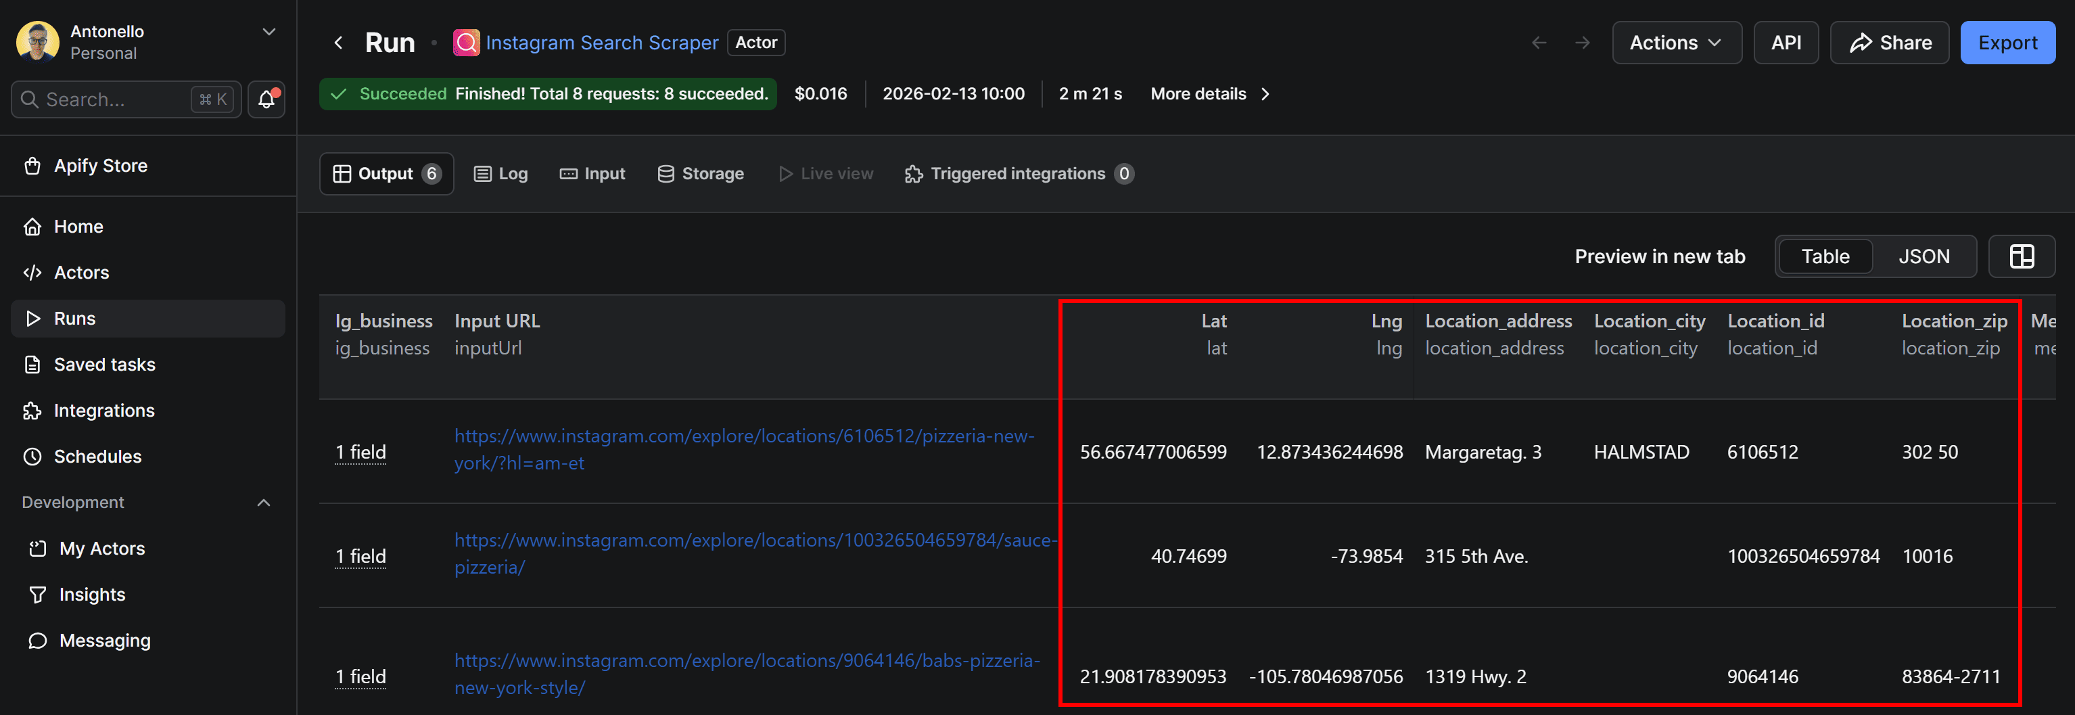
Task: Open Insights in the sidebar
Action: coord(92,594)
